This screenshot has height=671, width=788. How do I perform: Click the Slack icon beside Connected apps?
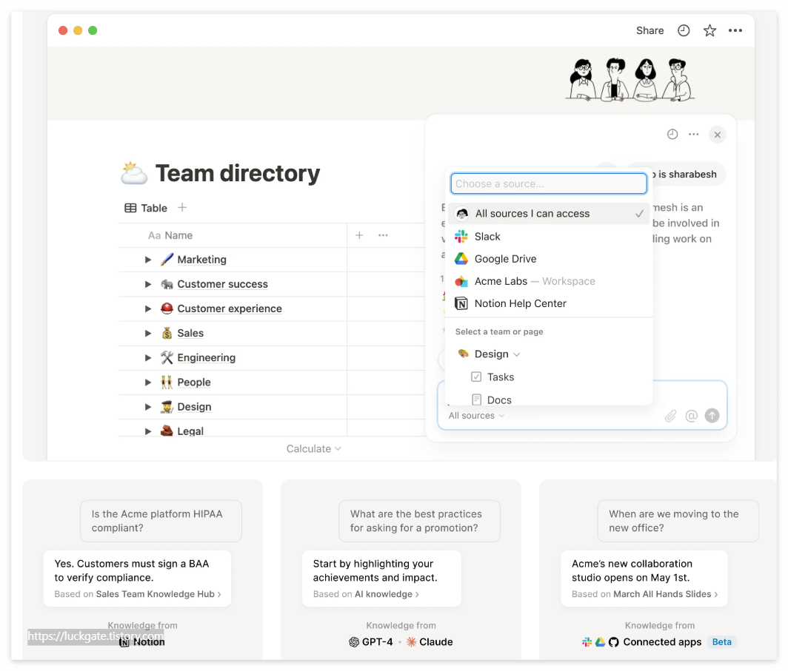tap(587, 642)
